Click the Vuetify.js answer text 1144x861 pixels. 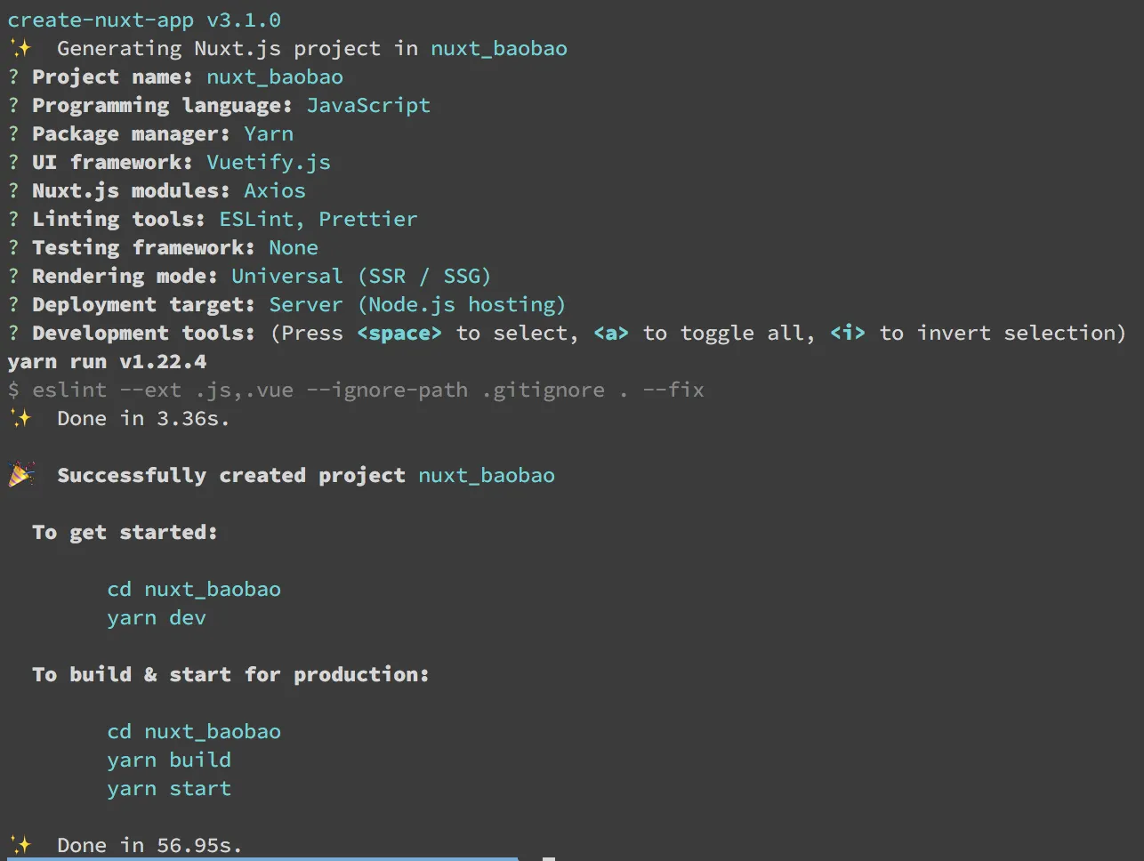(x=269, y=162)
